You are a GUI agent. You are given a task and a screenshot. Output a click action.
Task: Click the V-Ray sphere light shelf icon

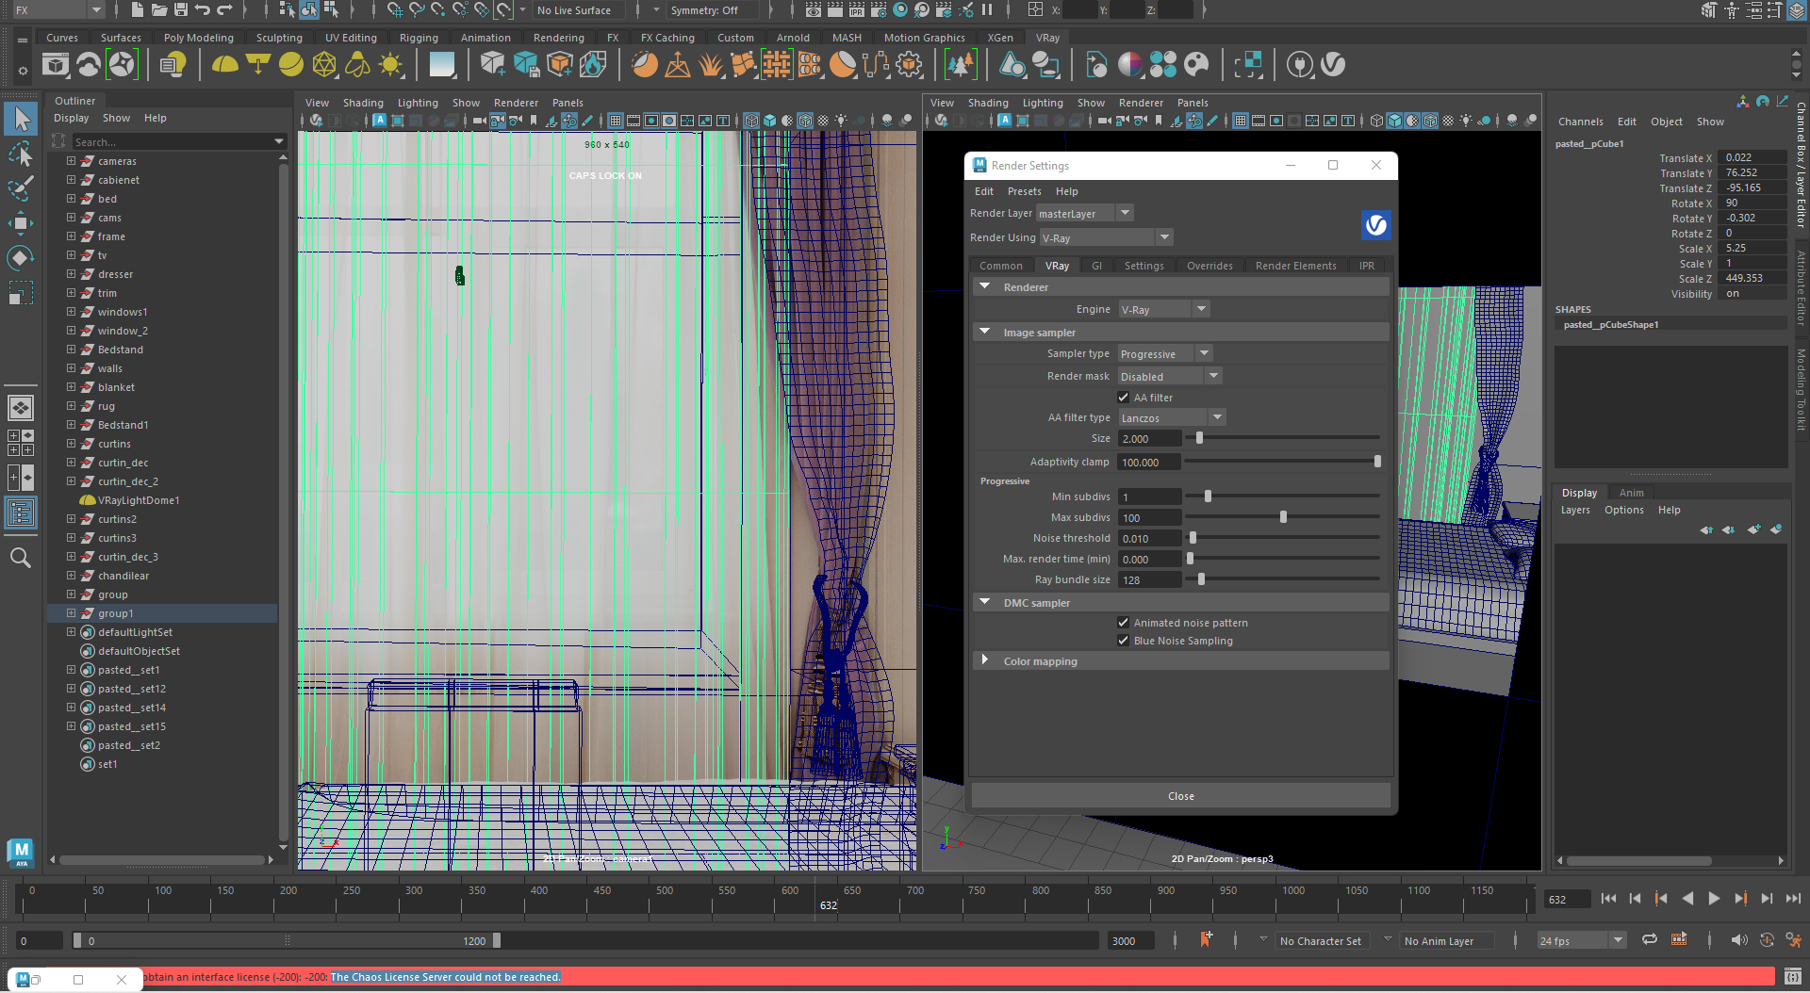[291, 65]
